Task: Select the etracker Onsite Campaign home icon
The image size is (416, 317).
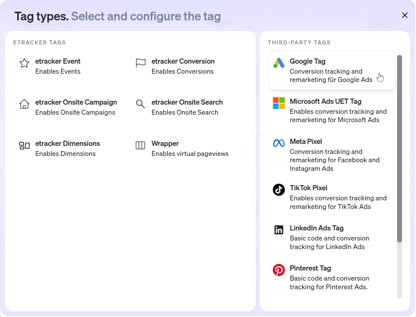Action: (24, 104)
